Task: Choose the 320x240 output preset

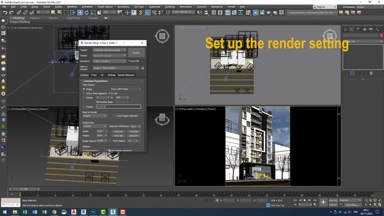Action: [118, 131]
